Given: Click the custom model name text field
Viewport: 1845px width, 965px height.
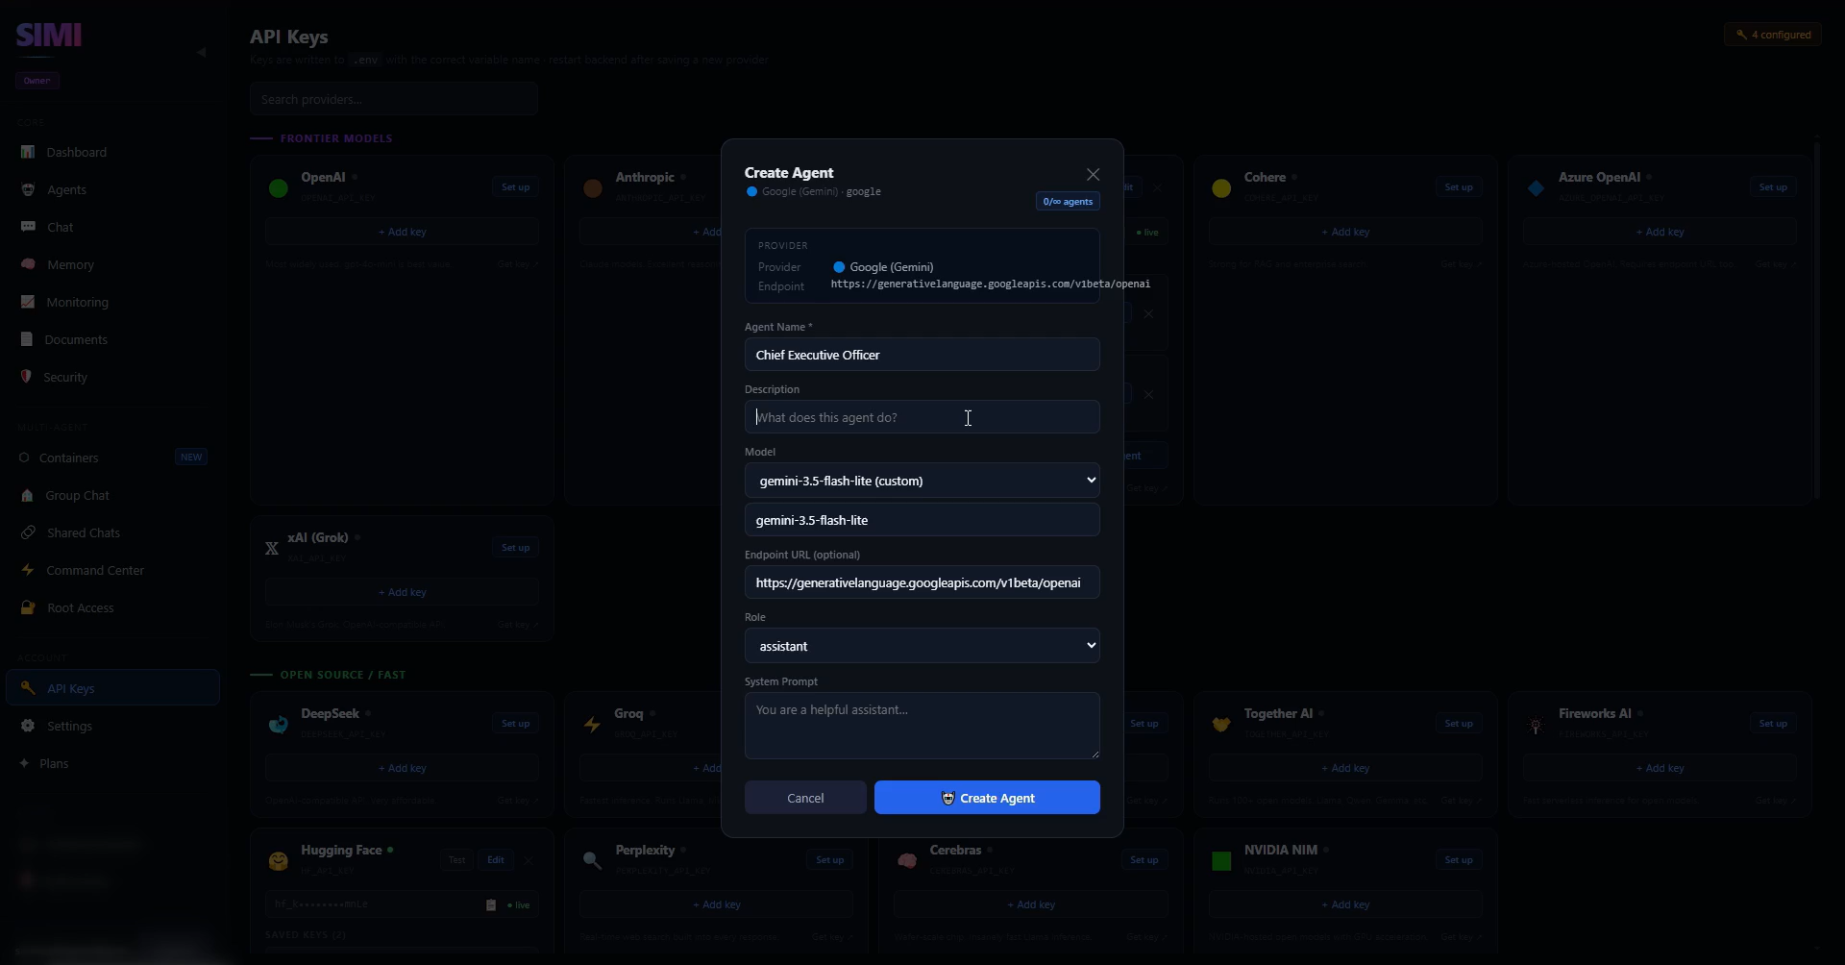Looking at the screenshot, I should click(922, 520).
